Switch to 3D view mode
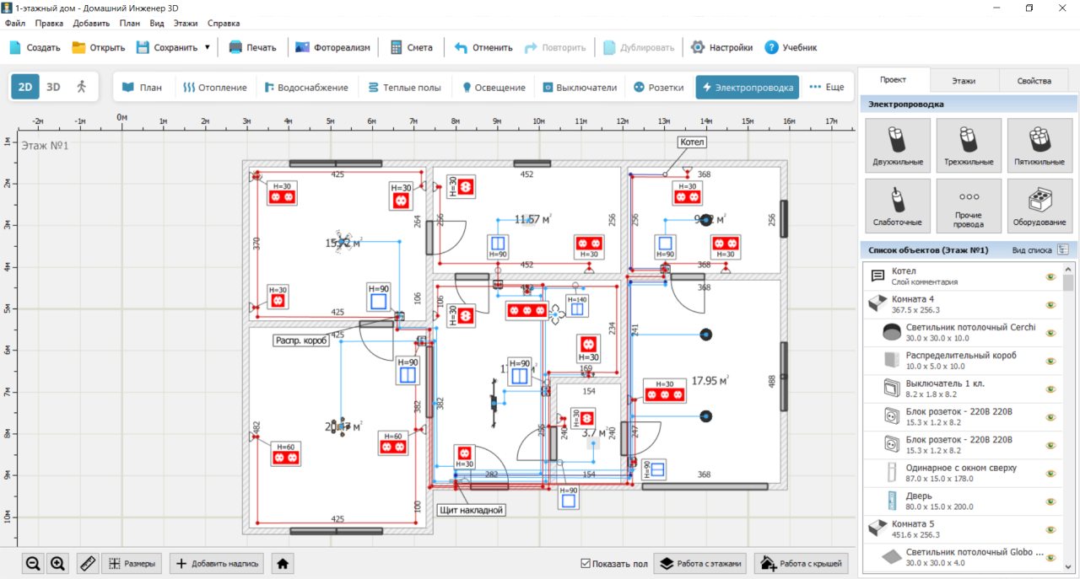1080x579 pixels. coord(53,87)
